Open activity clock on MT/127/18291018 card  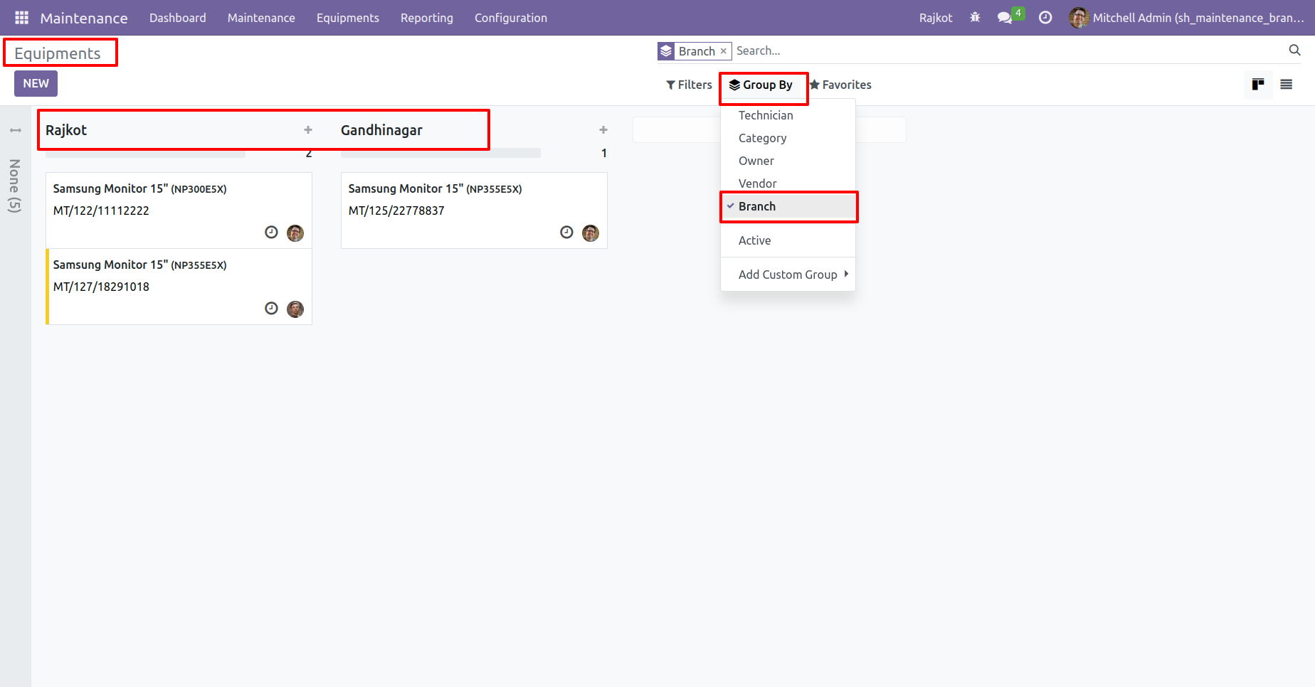(x=271, y=309)
